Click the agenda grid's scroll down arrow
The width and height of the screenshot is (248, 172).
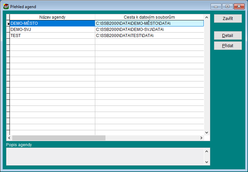(206, 132)
